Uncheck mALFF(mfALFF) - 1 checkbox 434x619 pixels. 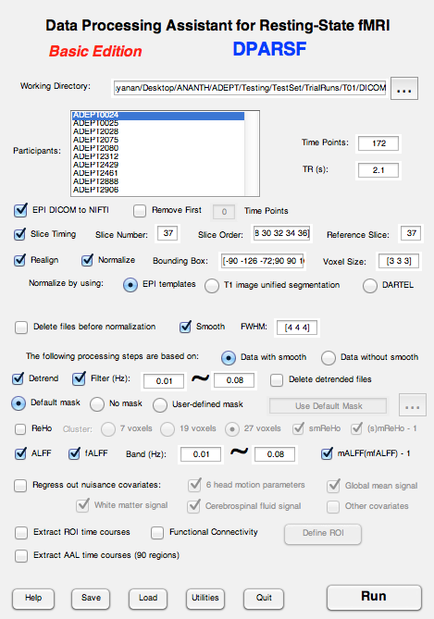click(x=327, y=453)
